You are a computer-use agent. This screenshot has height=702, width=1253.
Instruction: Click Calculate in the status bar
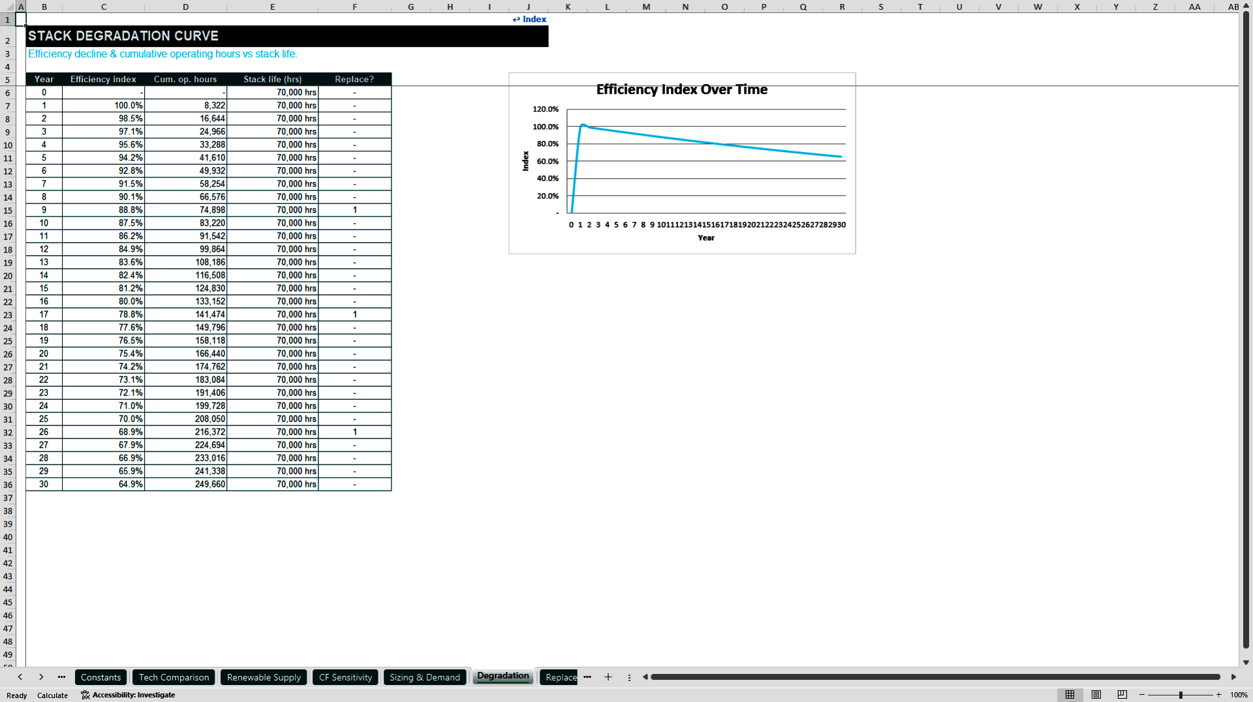pyautogui.click(x=52, y=695)
